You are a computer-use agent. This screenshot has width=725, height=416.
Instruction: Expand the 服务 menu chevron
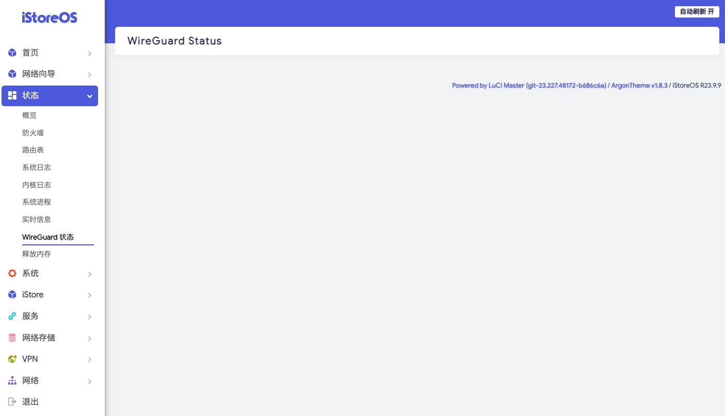pyautogui.click(x=90, y=317)
